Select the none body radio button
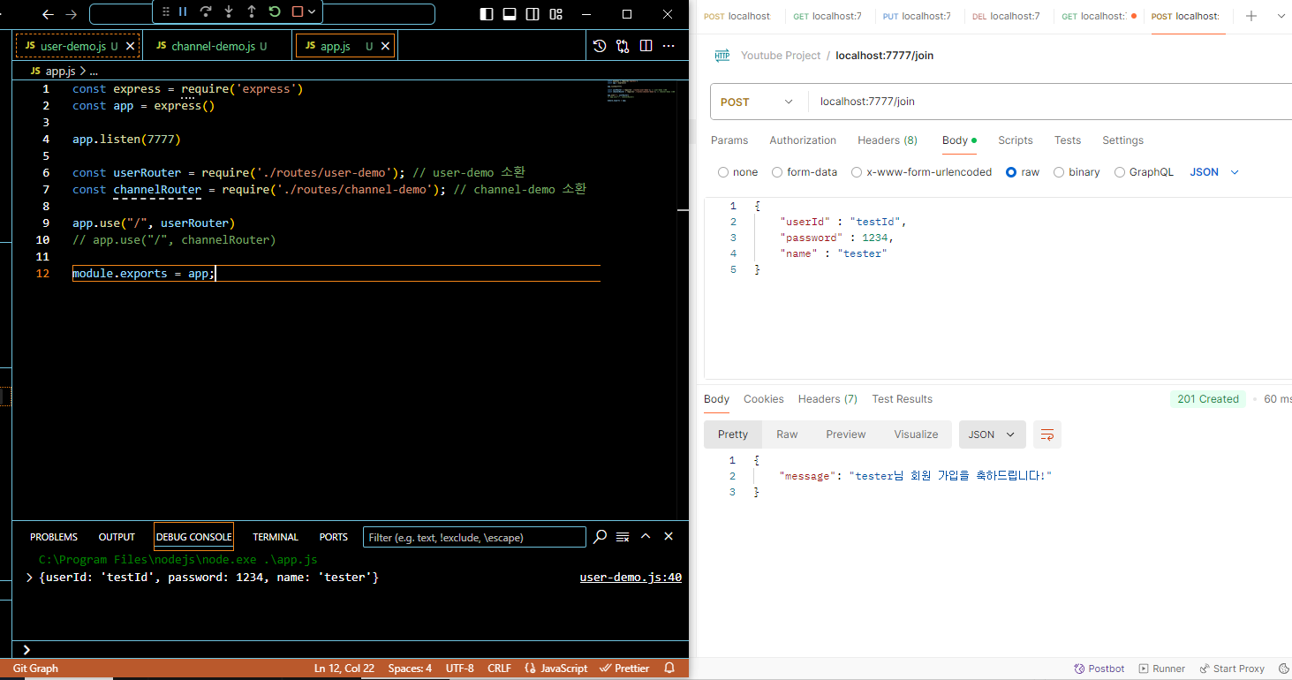 (x=723, y=172)
